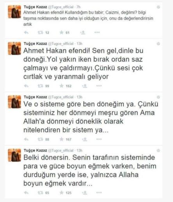Reply to the 'Belki dönersin' tweet
The height and width of the screenshot is (202, 173).
(x=26, y=193)
